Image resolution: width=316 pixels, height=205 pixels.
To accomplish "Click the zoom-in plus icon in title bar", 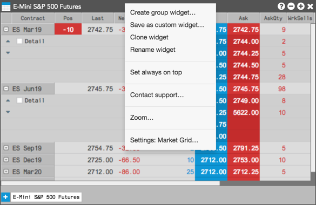I will pos(300,6).
